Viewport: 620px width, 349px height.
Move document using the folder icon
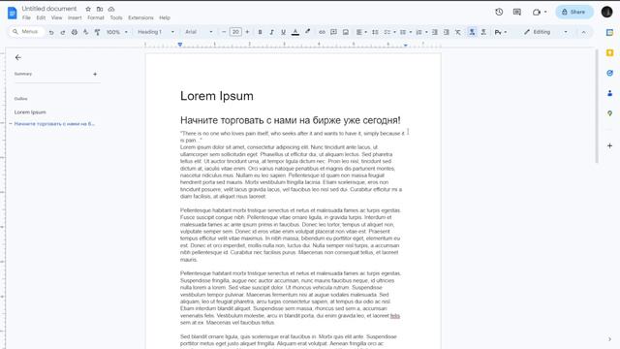click(100, 9)
